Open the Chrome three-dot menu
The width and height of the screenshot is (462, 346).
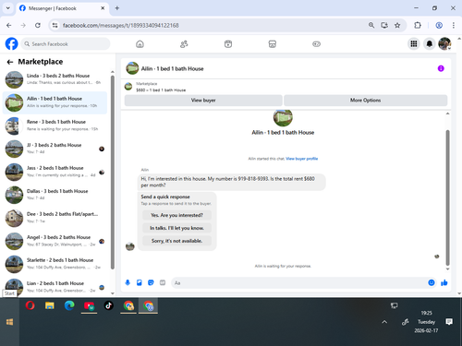[454, 25]
